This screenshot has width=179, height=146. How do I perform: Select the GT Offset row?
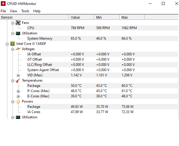[102, 59]
